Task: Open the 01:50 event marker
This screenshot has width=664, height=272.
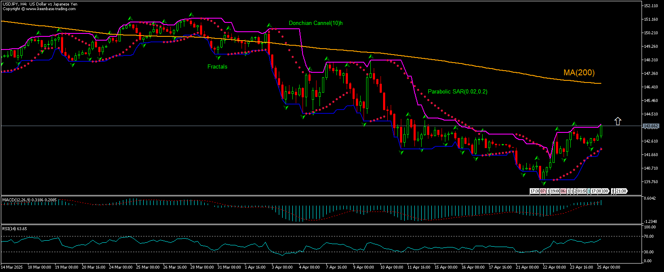Action: [x=582, y=191]
